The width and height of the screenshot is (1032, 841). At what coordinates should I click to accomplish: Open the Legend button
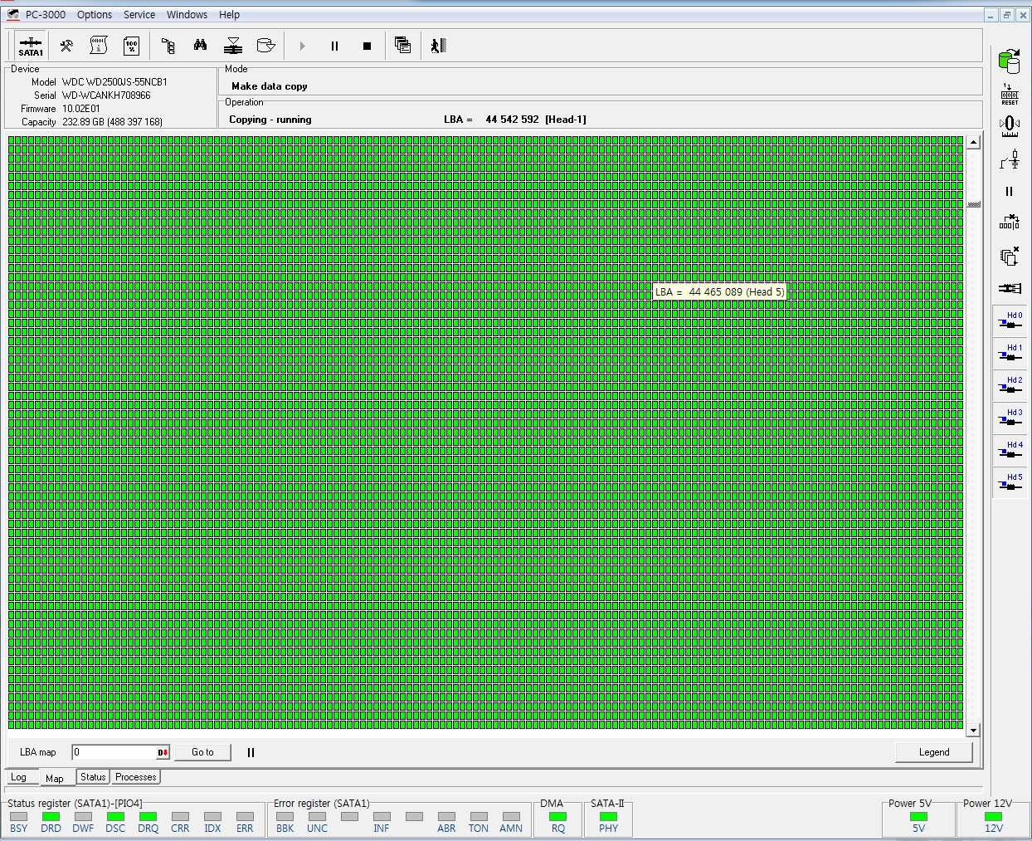pyautogui.click(x=934, y=752)
